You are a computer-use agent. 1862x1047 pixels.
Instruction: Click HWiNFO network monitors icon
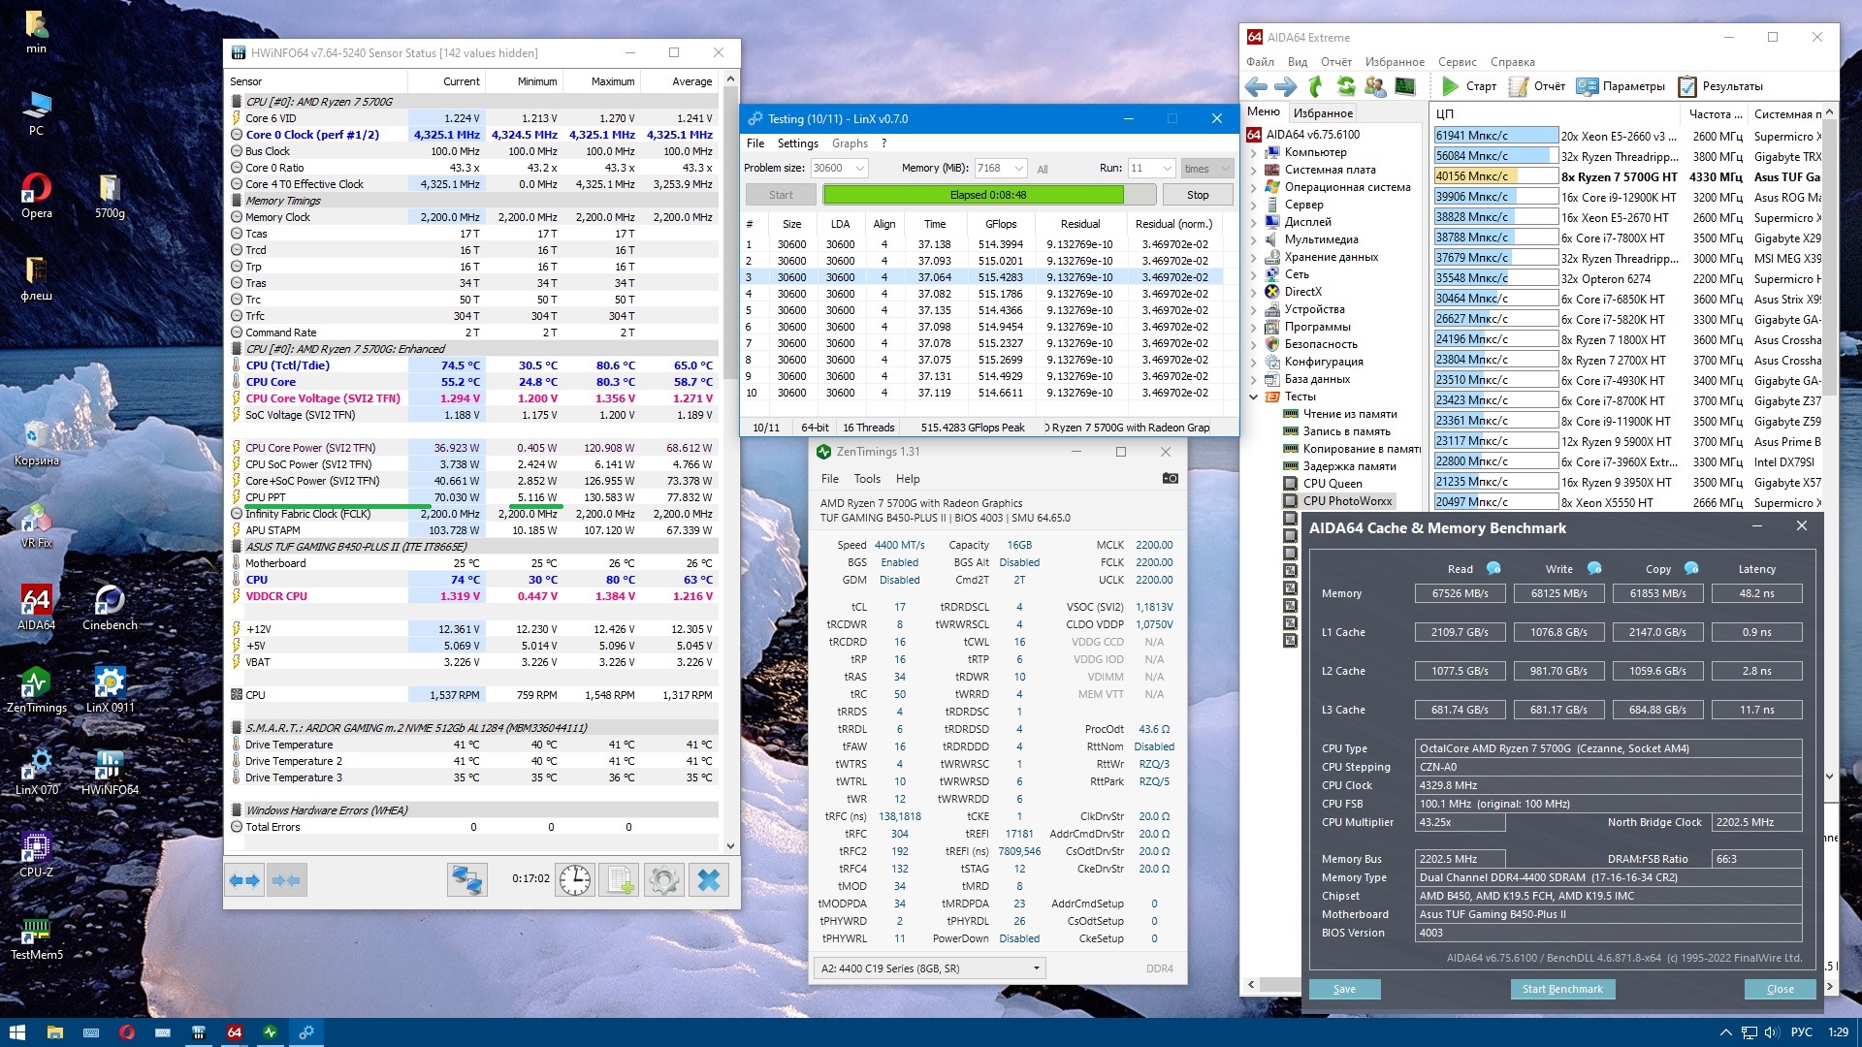tap(466, 880)
